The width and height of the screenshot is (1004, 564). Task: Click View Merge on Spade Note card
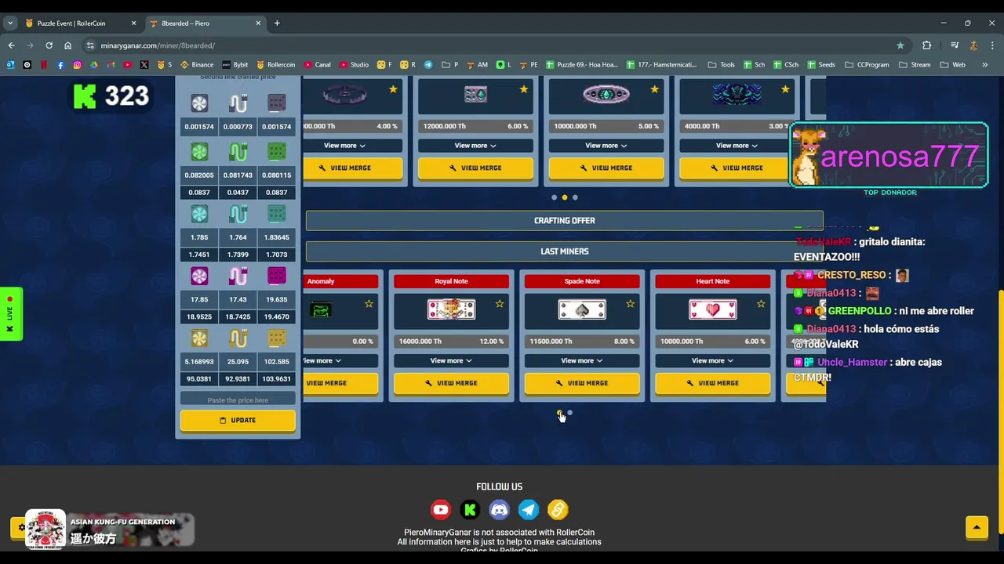click(582, 383)
